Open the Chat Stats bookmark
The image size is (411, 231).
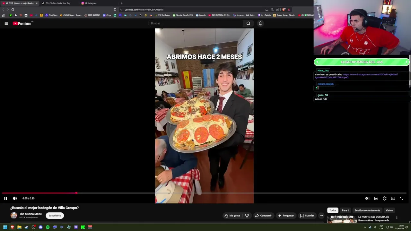click(x=51, y=15)
